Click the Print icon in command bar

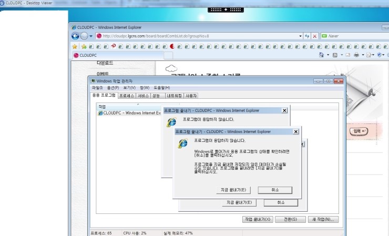point(356,55)
